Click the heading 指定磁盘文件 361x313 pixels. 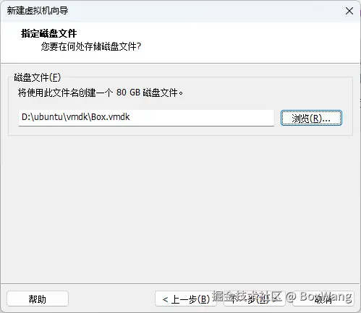49,33
